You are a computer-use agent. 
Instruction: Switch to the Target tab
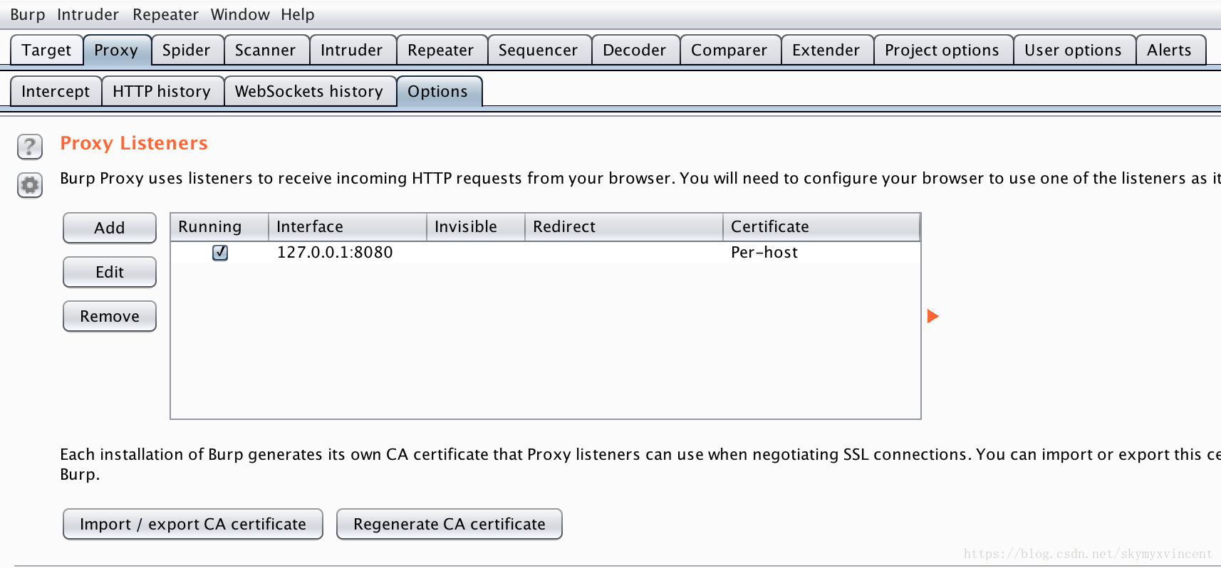46,50
